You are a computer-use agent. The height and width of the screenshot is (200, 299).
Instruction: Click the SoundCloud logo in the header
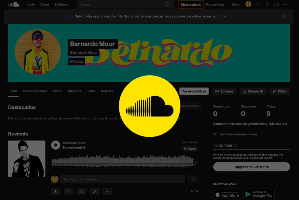(x=13, y=4)
